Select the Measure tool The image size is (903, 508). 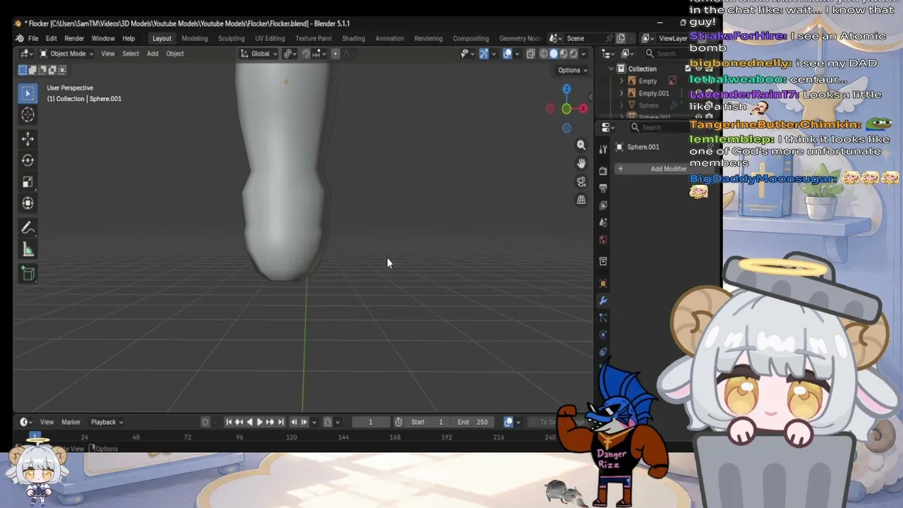click(x=28, y=249)
